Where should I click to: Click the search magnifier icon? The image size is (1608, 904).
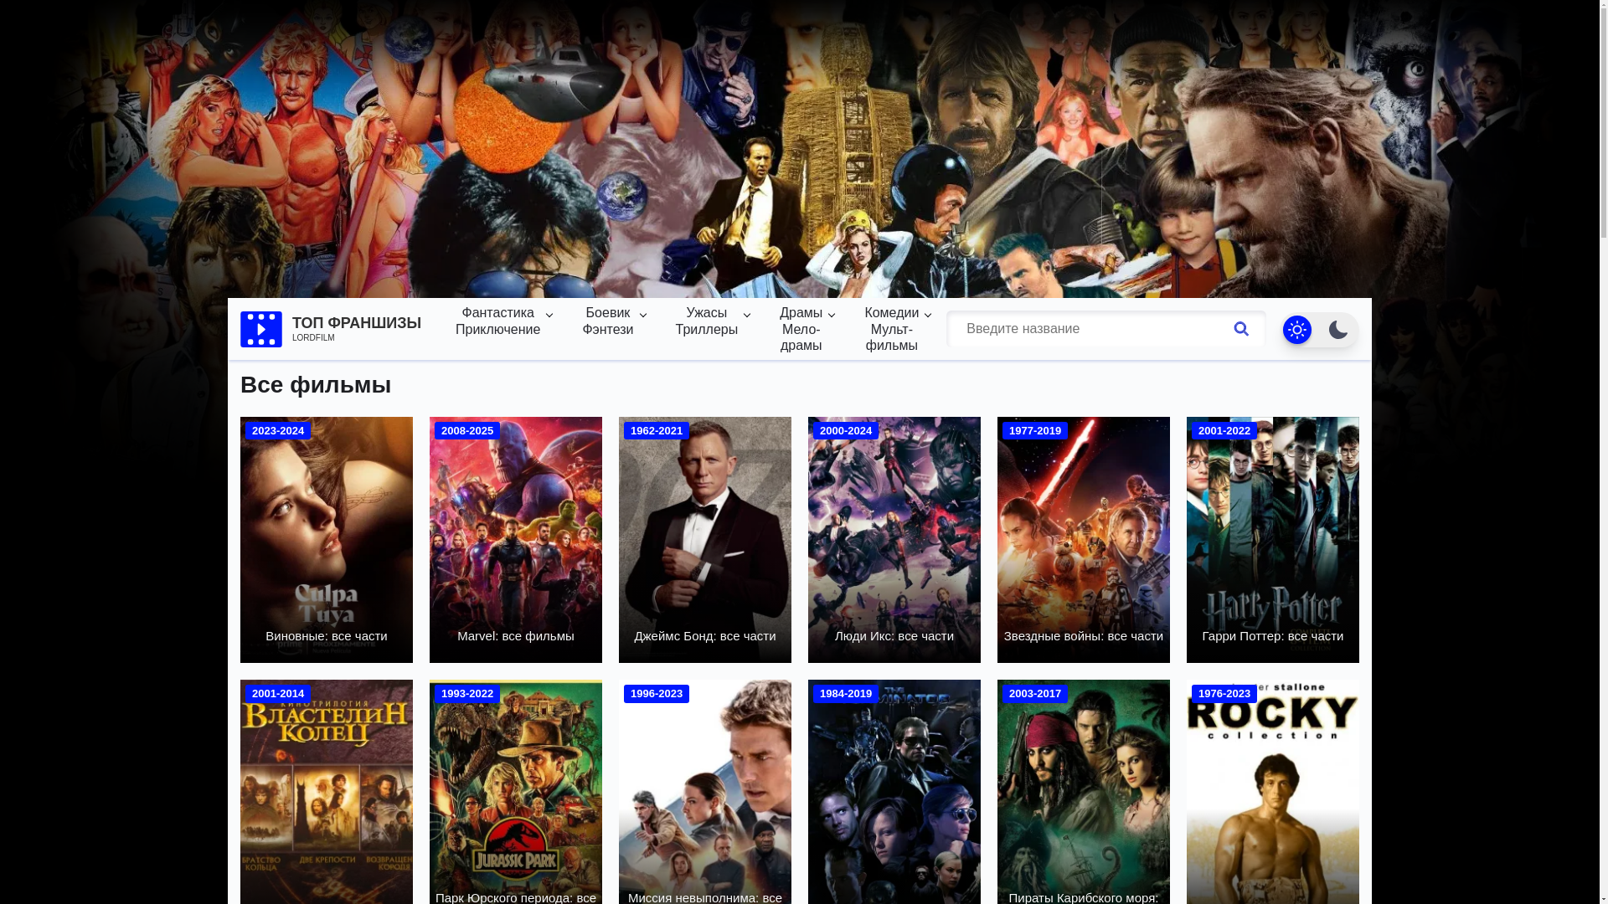(1241, 329)
